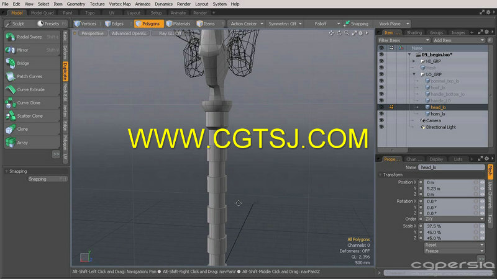The height and width of the screenshot is (279, 497).
Task: Collapse the LO_GRP group
Action: coord(414,74)
